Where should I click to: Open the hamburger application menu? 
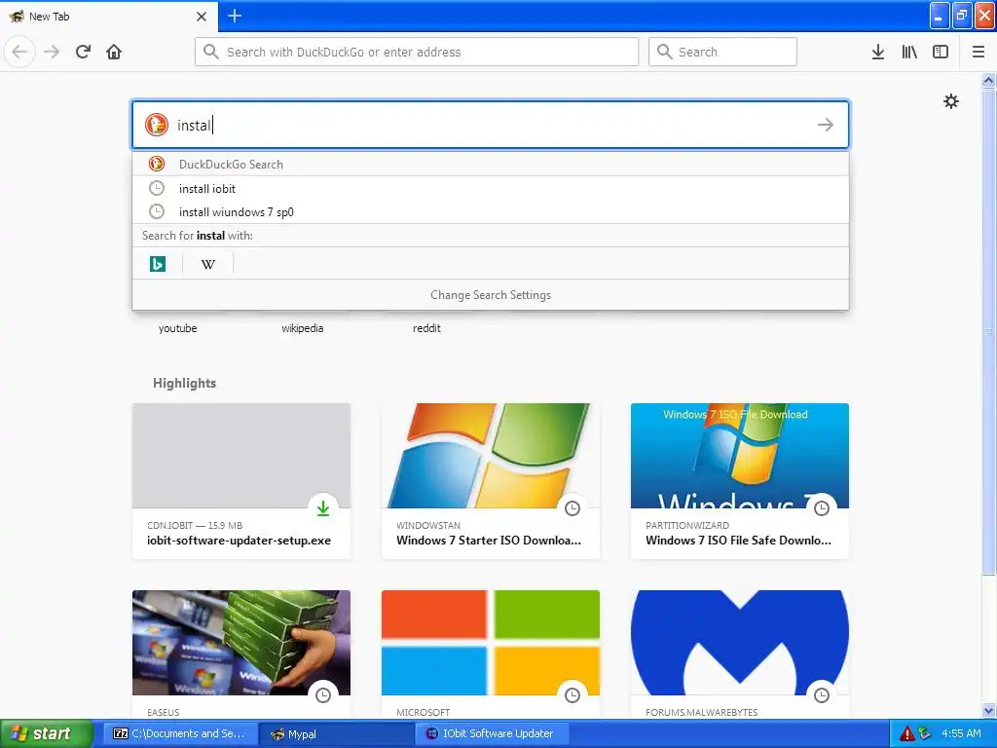point(979,52)
